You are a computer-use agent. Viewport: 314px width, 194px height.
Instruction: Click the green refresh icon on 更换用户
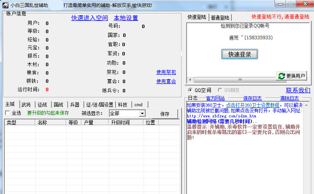coord(281,76)
